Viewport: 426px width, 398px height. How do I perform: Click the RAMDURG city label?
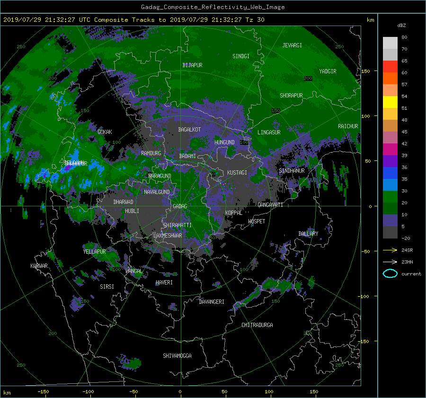click(151, 153)
